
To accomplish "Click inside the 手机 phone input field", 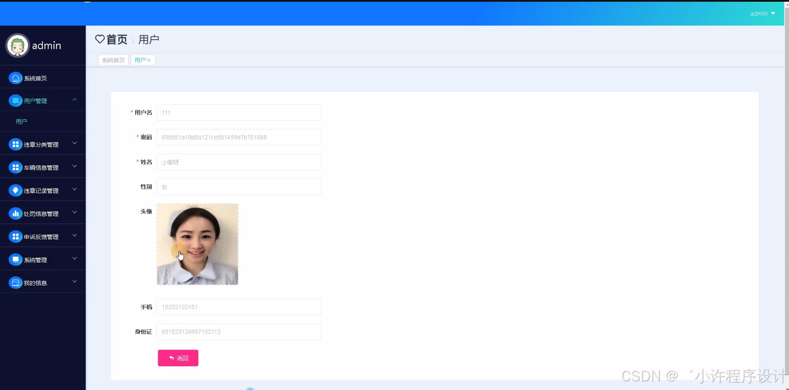I will [239, 307].
